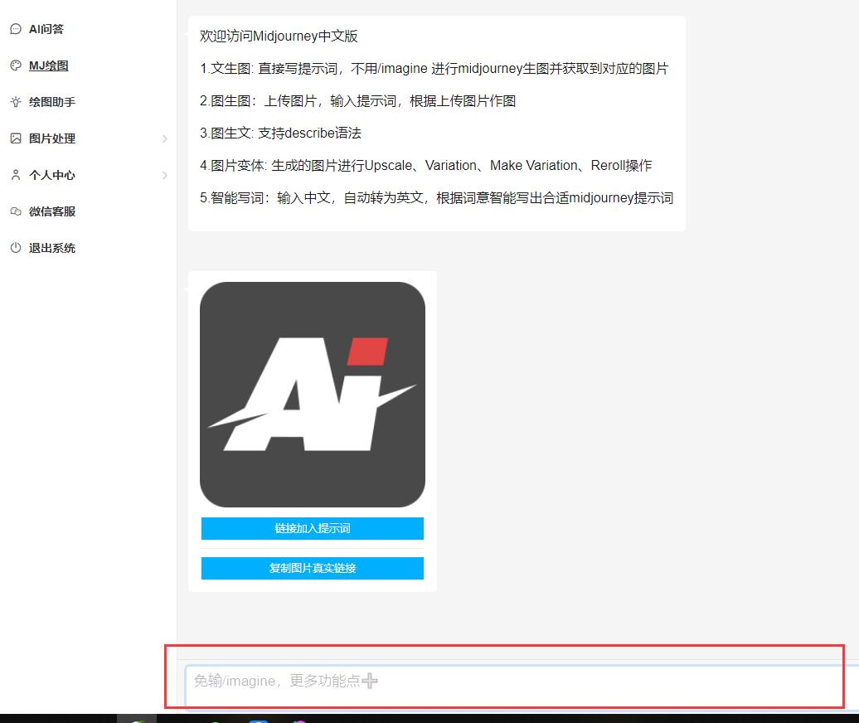
Task: Click the power icon beside 退出系统
Action: click(x=15, y=248)
